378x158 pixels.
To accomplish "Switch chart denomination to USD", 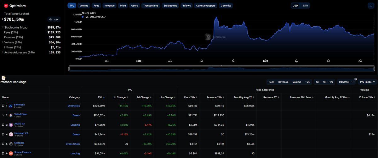I will (x=295, y=6).
